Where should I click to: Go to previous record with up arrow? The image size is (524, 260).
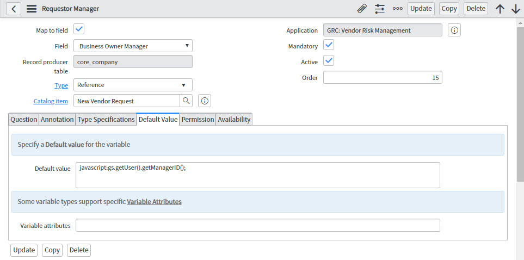500,9
